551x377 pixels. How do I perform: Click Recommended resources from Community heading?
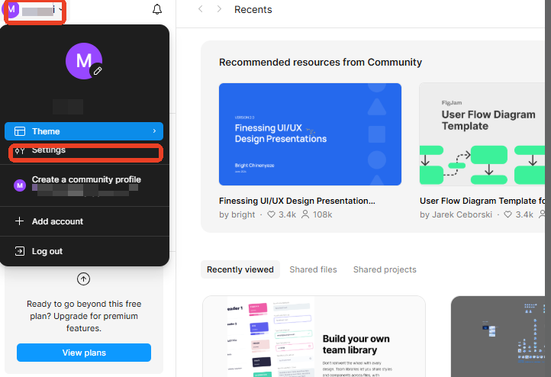tap(320, 62)
